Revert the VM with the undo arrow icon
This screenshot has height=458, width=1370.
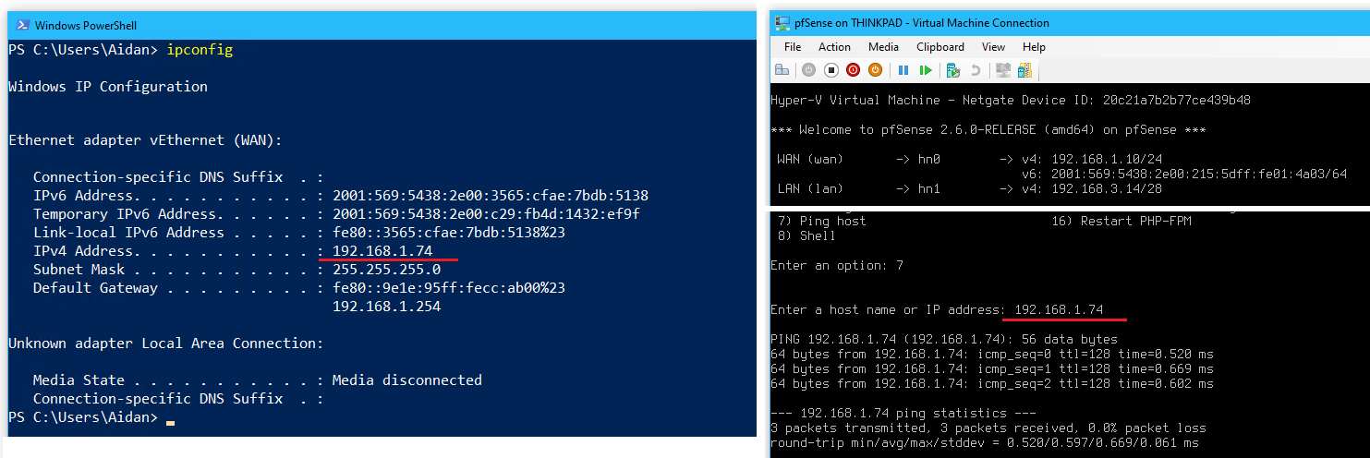(976, 70)
